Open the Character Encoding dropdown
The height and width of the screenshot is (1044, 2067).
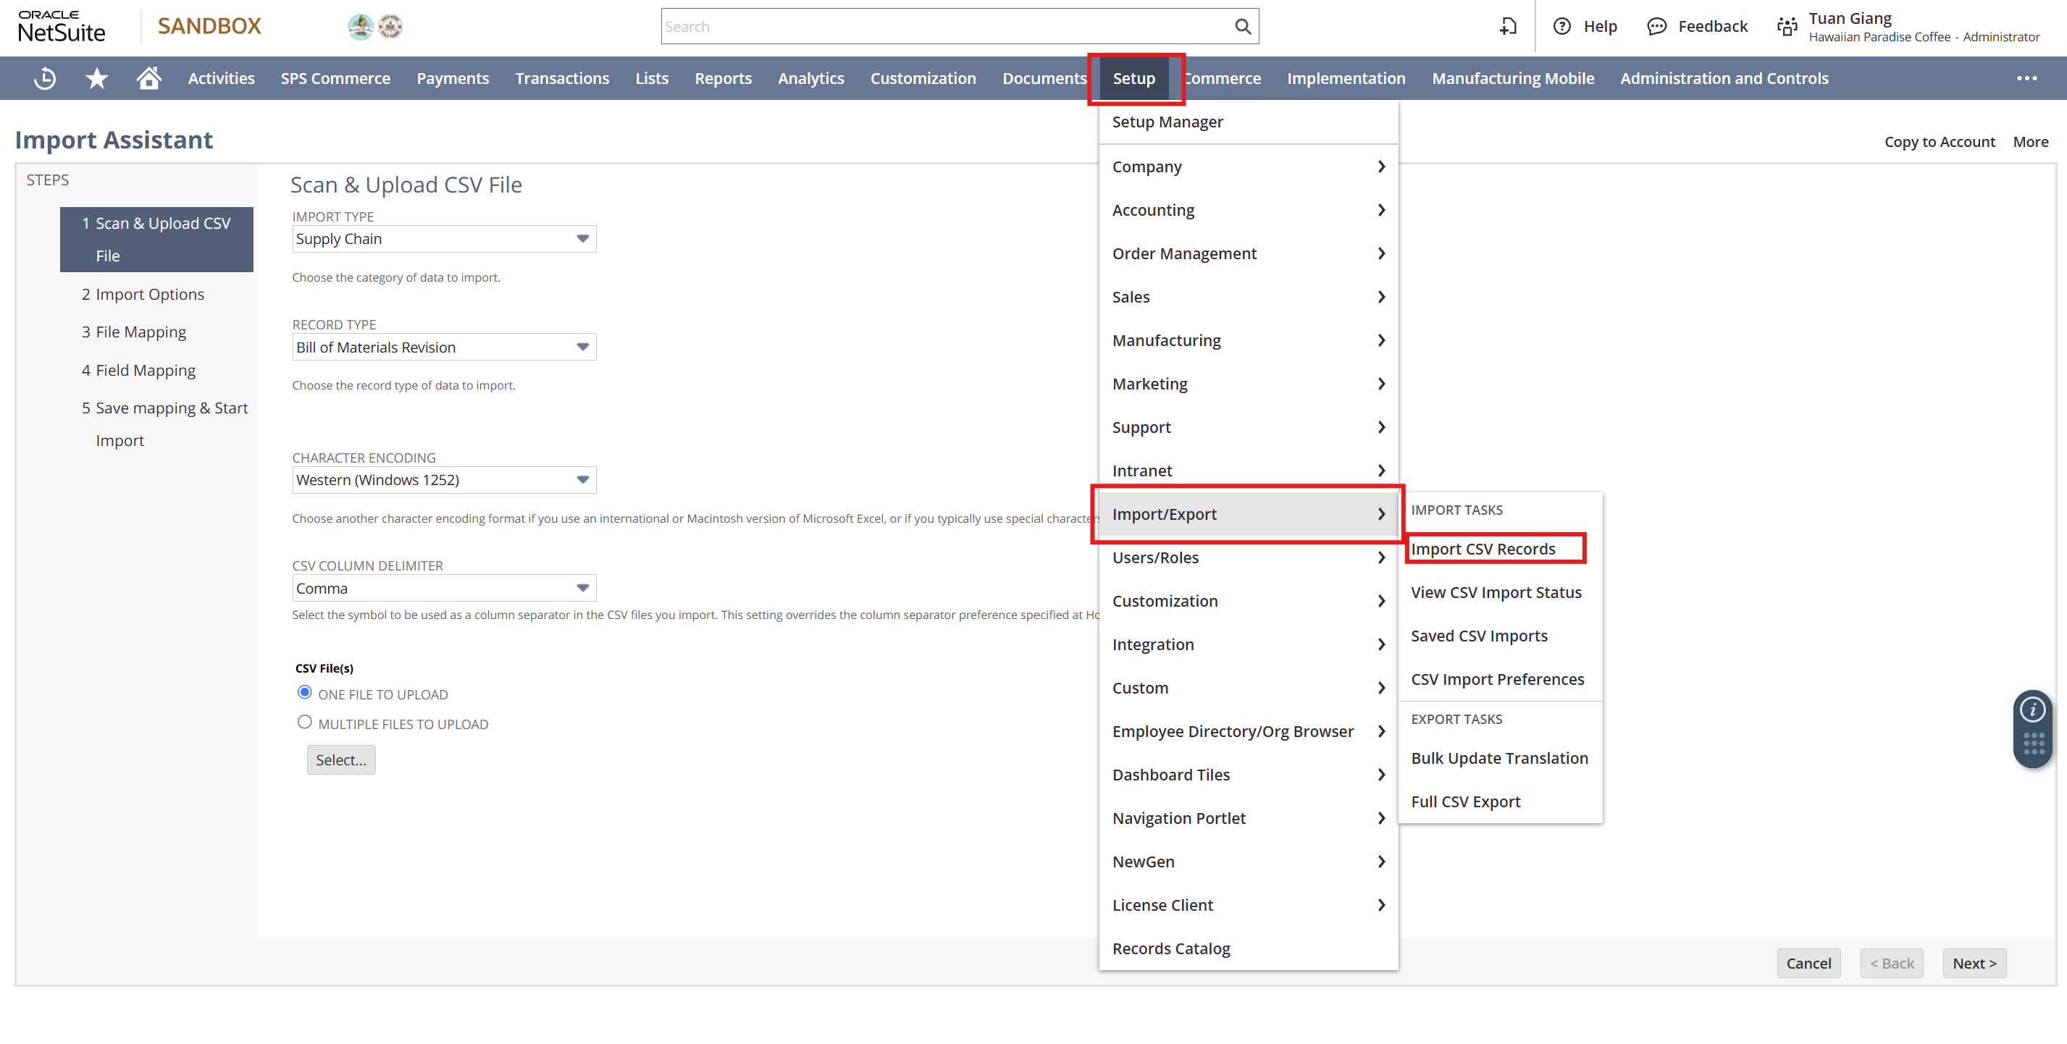[x=444, y=480]
